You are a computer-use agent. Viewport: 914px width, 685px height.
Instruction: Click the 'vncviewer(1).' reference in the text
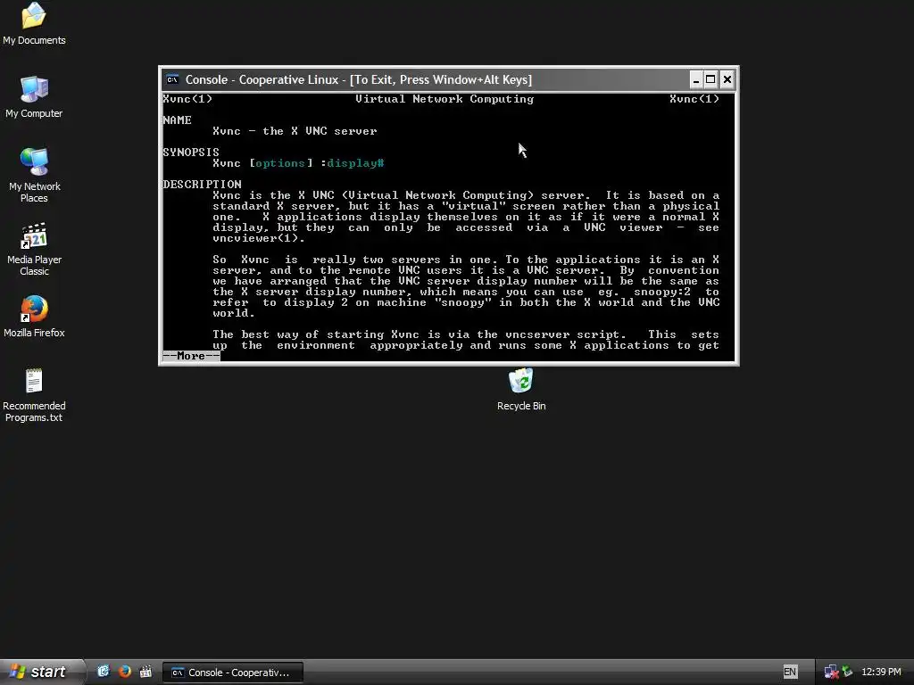259,238
